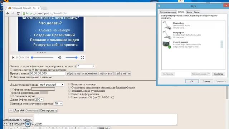Viewport: 229px width, 129px height.
Task: Click the browser forward arrow
Action: point(13,13)
